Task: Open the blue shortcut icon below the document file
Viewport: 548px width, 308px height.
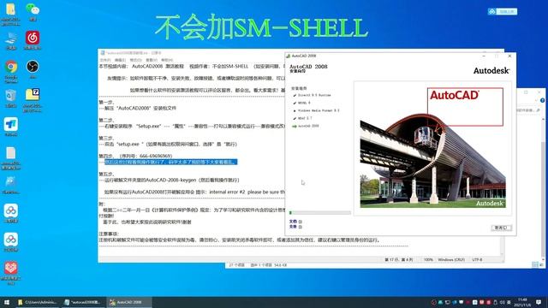Action: (11, 184)
